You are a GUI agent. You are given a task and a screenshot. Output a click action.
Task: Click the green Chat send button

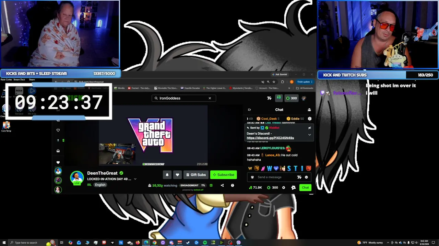tap(305, 188)
